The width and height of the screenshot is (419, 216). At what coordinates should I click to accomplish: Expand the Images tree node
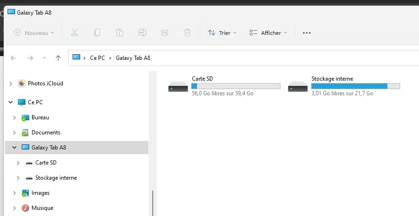click(x=15, y=193)
